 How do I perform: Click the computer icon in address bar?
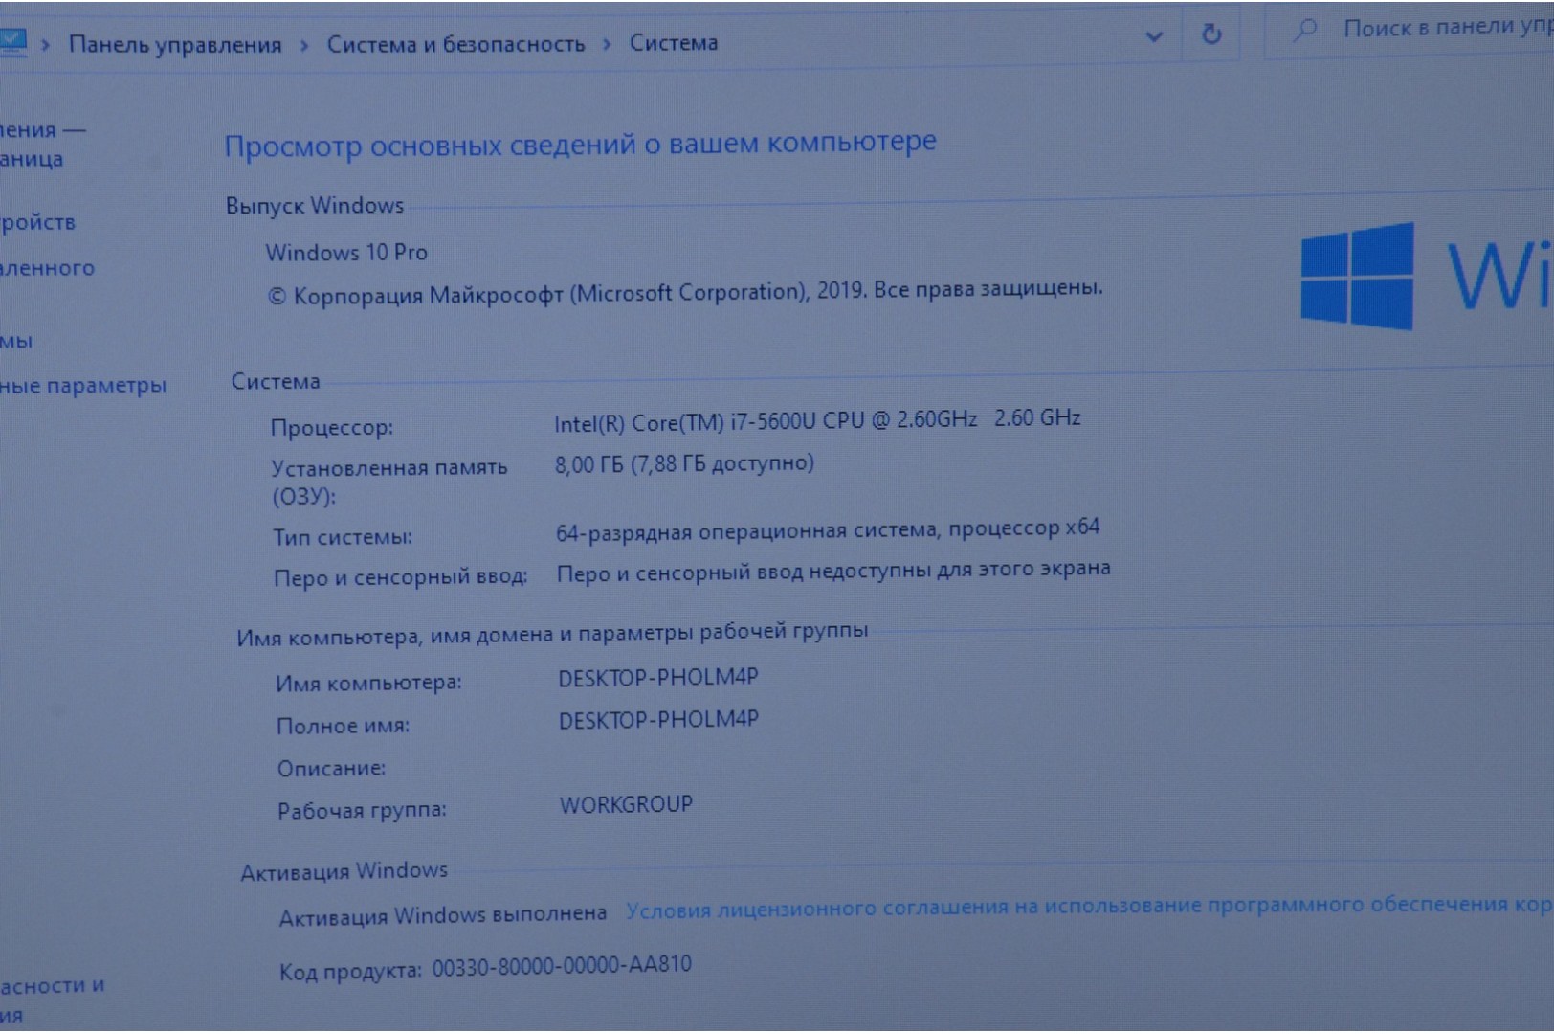pyautogui.click(x=11, y=42)
